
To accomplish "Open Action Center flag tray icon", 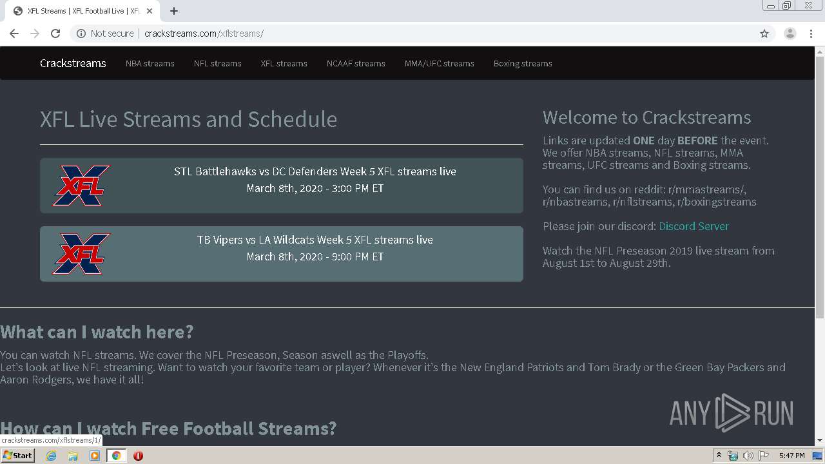I will [764, 456].
